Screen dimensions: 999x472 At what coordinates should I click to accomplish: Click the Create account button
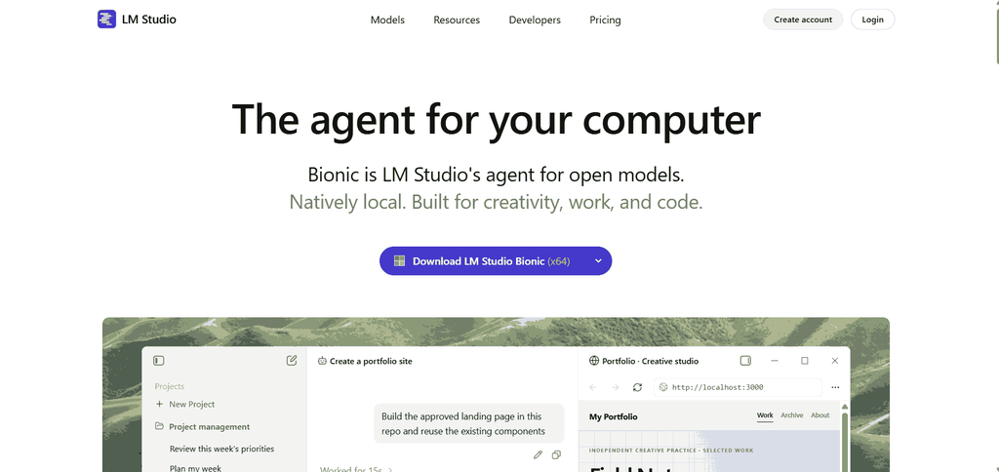pyautogui.click(x=803, y=20)
